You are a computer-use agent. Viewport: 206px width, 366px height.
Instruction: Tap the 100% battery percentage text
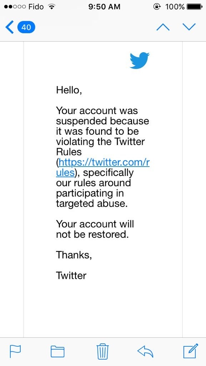(x=175, y=7)
